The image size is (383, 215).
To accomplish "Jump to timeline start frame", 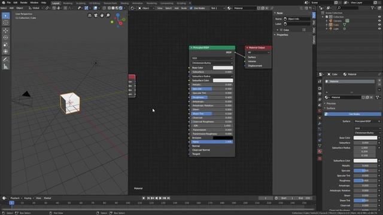I will click(x=148, y=198).
